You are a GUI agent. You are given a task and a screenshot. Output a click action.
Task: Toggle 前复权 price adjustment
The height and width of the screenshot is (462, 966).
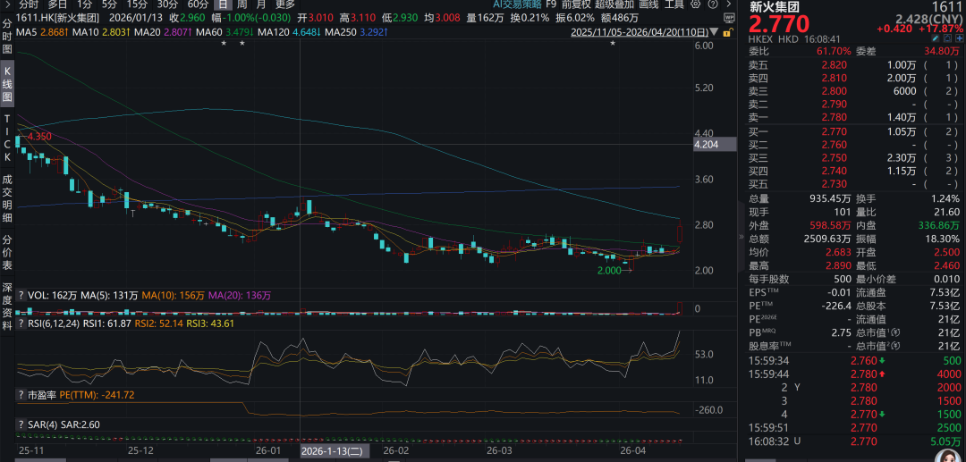click(577, 4)
